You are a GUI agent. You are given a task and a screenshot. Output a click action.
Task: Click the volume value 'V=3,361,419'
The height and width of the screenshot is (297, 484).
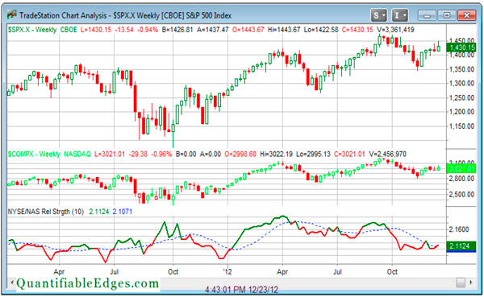coord(396,30)
